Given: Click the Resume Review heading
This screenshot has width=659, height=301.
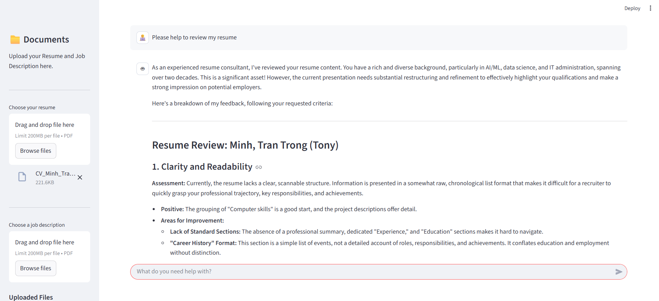Looking at the screenshot, I should coord(245,145).
